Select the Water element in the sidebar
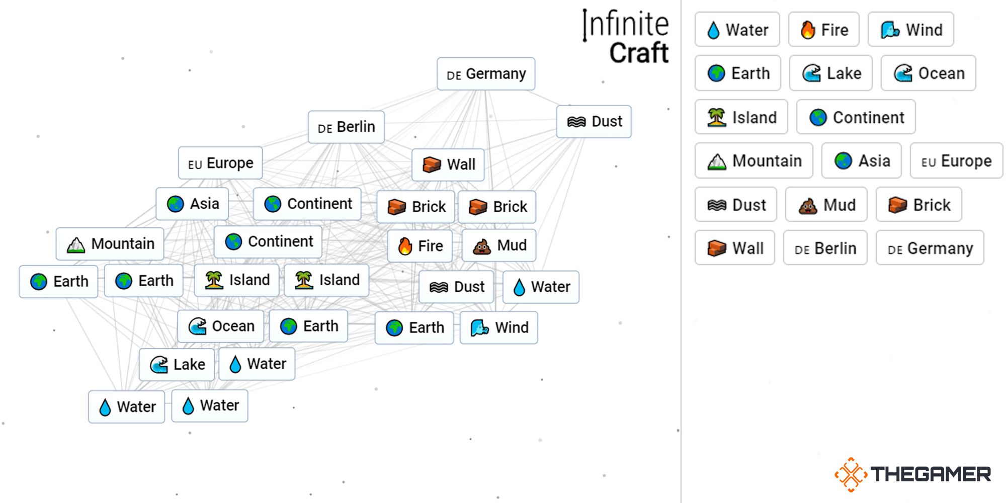 point(737,30)
